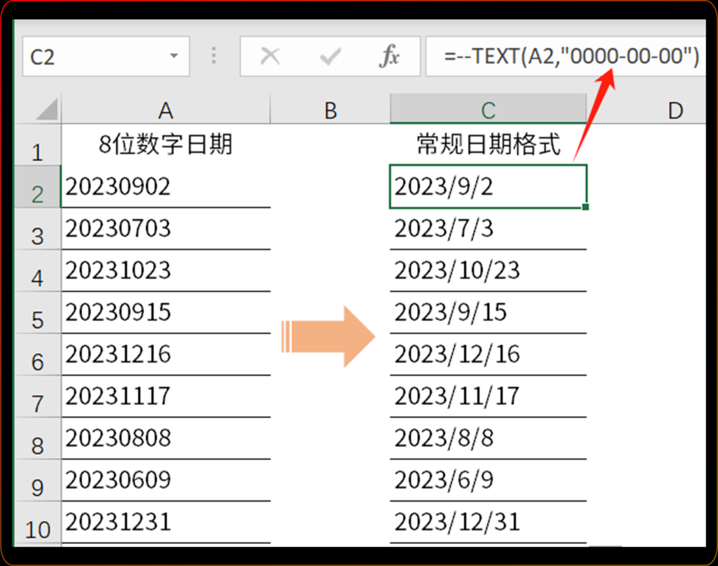Open Insert Function fx dialog
This screenshot has height=566, width=718.
click(x=389, y=56)
